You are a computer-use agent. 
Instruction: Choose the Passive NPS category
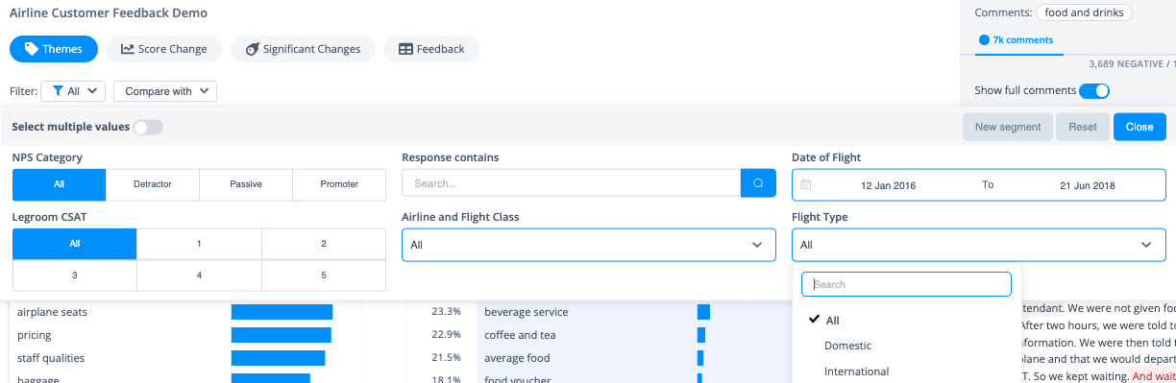(246, 184)
